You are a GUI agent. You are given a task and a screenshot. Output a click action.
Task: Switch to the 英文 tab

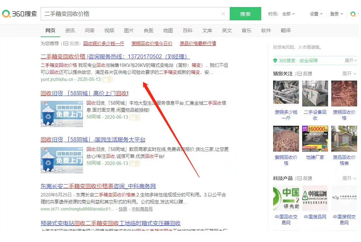(227, 30)
